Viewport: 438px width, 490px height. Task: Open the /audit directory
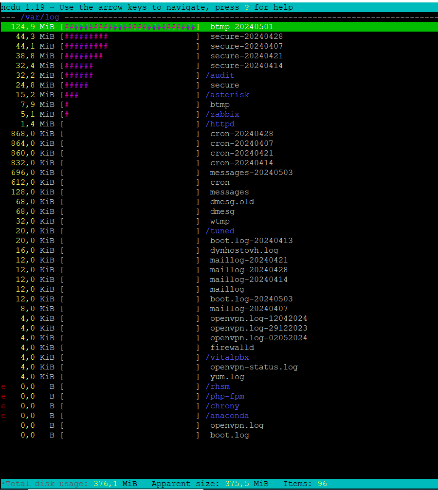coord(220,75)
